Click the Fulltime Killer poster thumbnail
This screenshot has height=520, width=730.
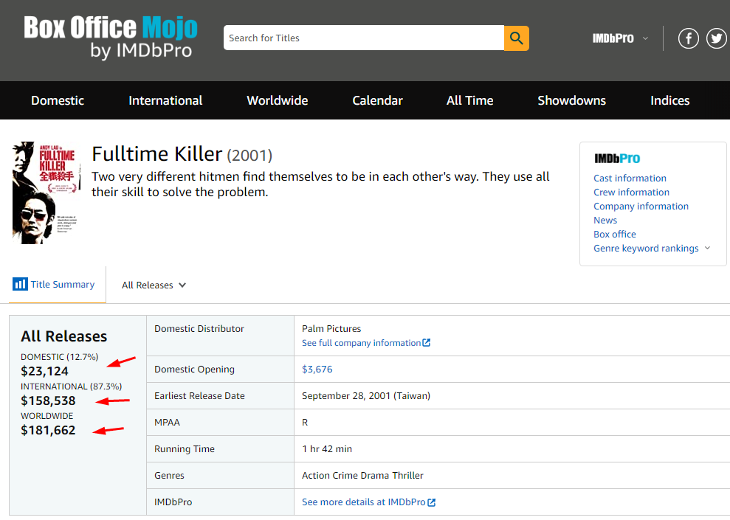tap(44, 193)
